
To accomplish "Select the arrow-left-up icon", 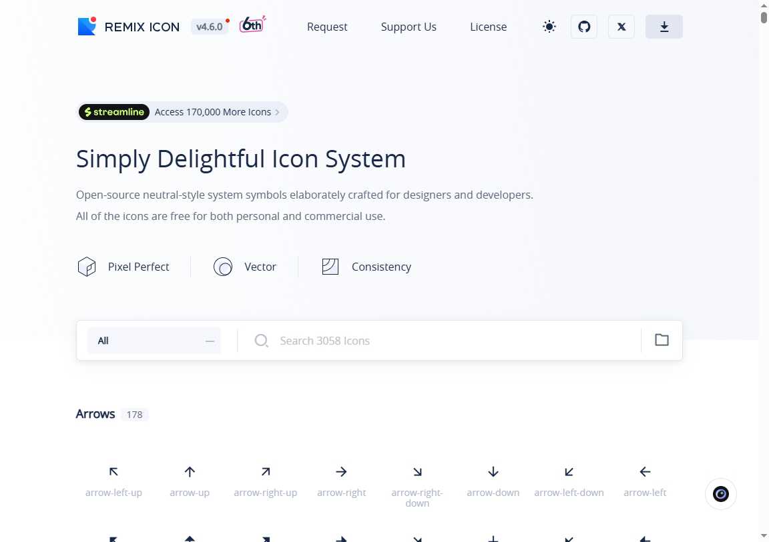I will click(113, 481).
